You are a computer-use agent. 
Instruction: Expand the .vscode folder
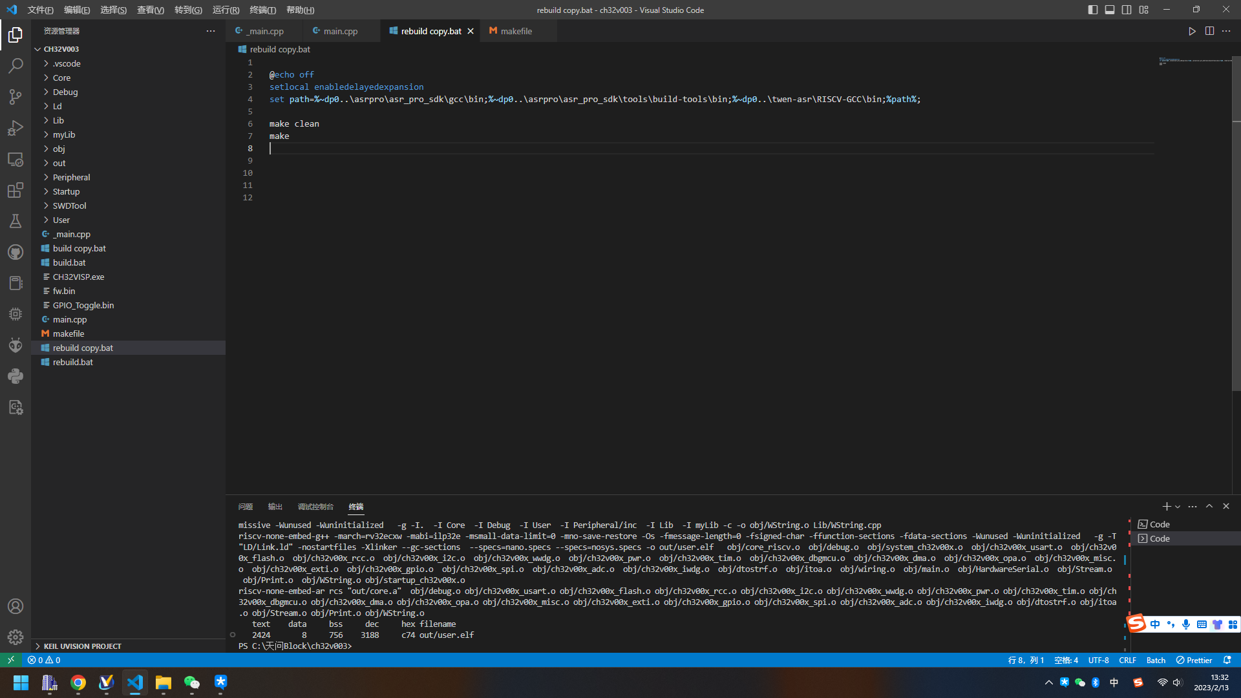click(128, 63)
